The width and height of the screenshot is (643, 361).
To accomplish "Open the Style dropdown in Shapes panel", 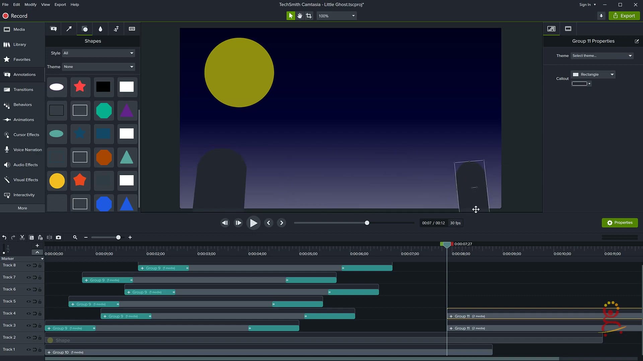I will pos(98,53).
